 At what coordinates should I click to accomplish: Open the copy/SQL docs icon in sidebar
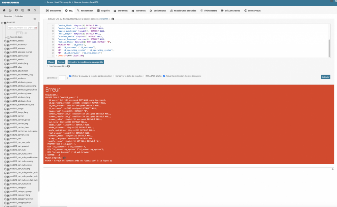23,10
